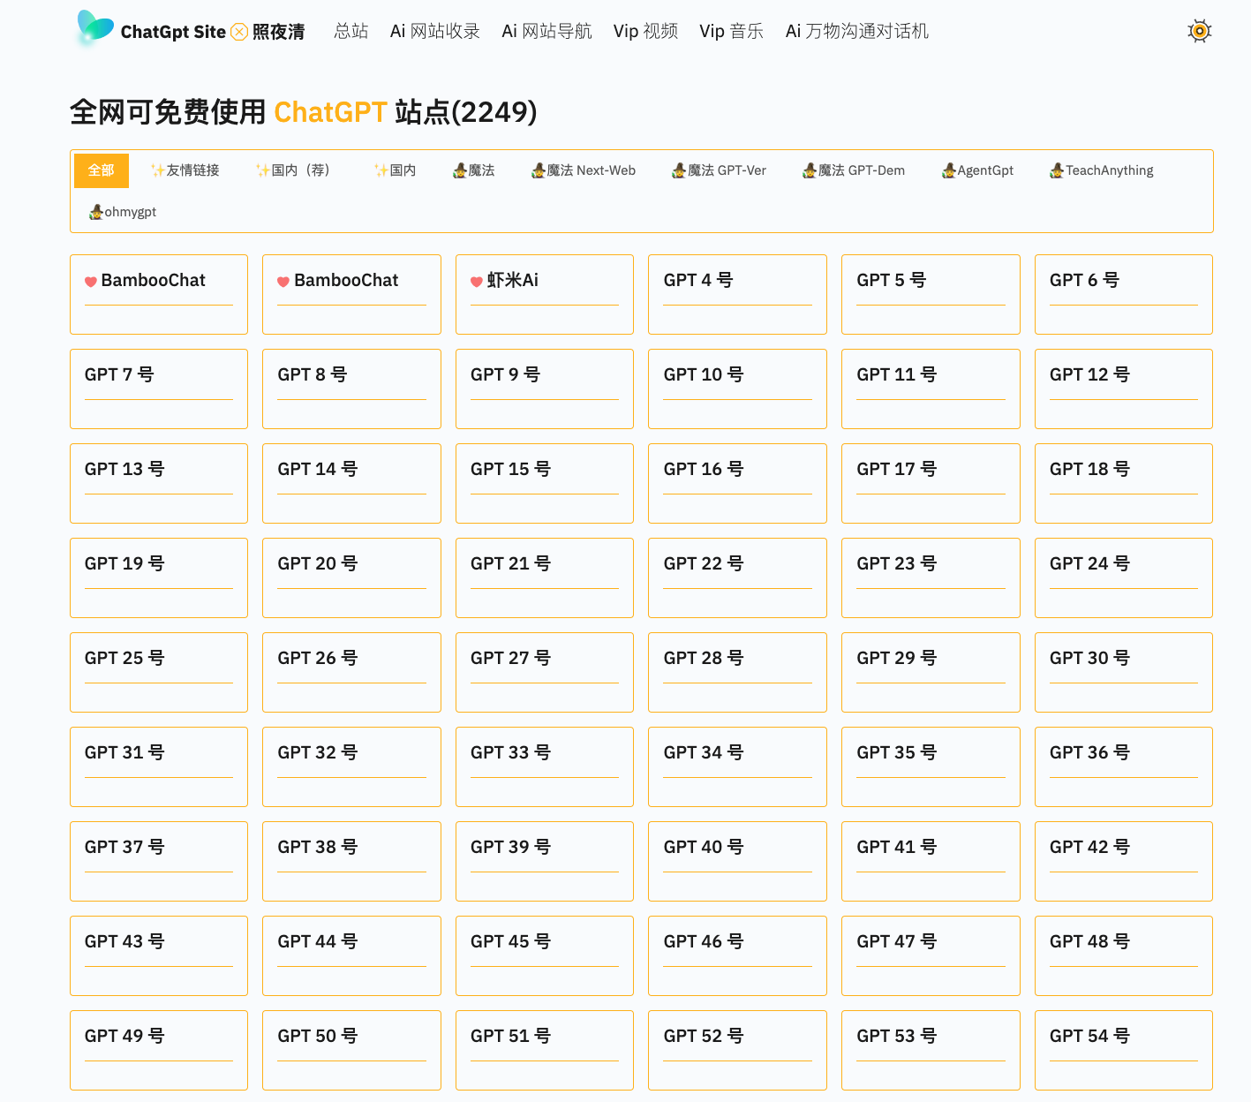Image resolution: width=1251 pixels, height=1102 pixels.
Task: Open Ai 万物沟通对话机 link
Action: 857,31
